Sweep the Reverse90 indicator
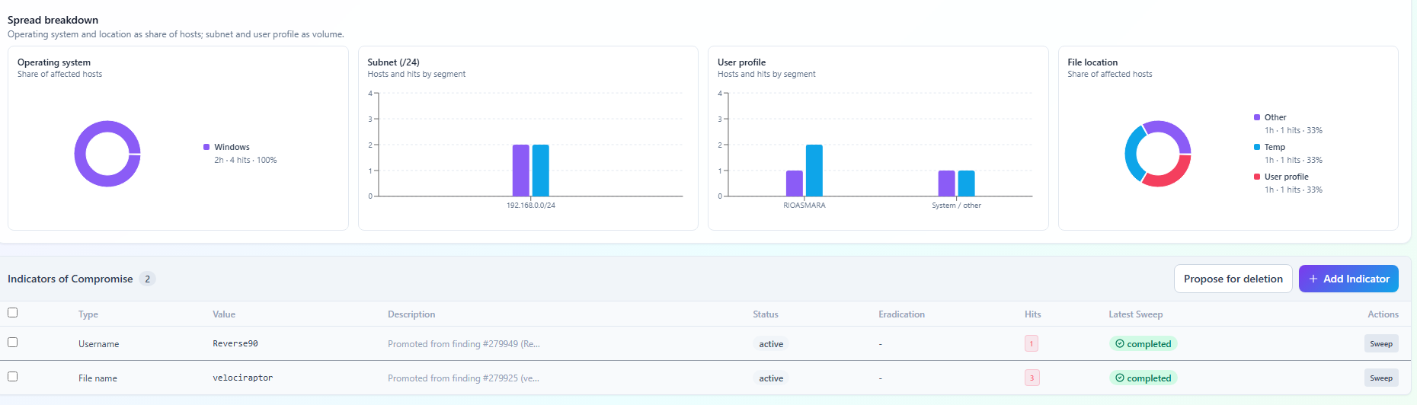This screenshot has height=405, width=1417. [x=1380, y=344]
